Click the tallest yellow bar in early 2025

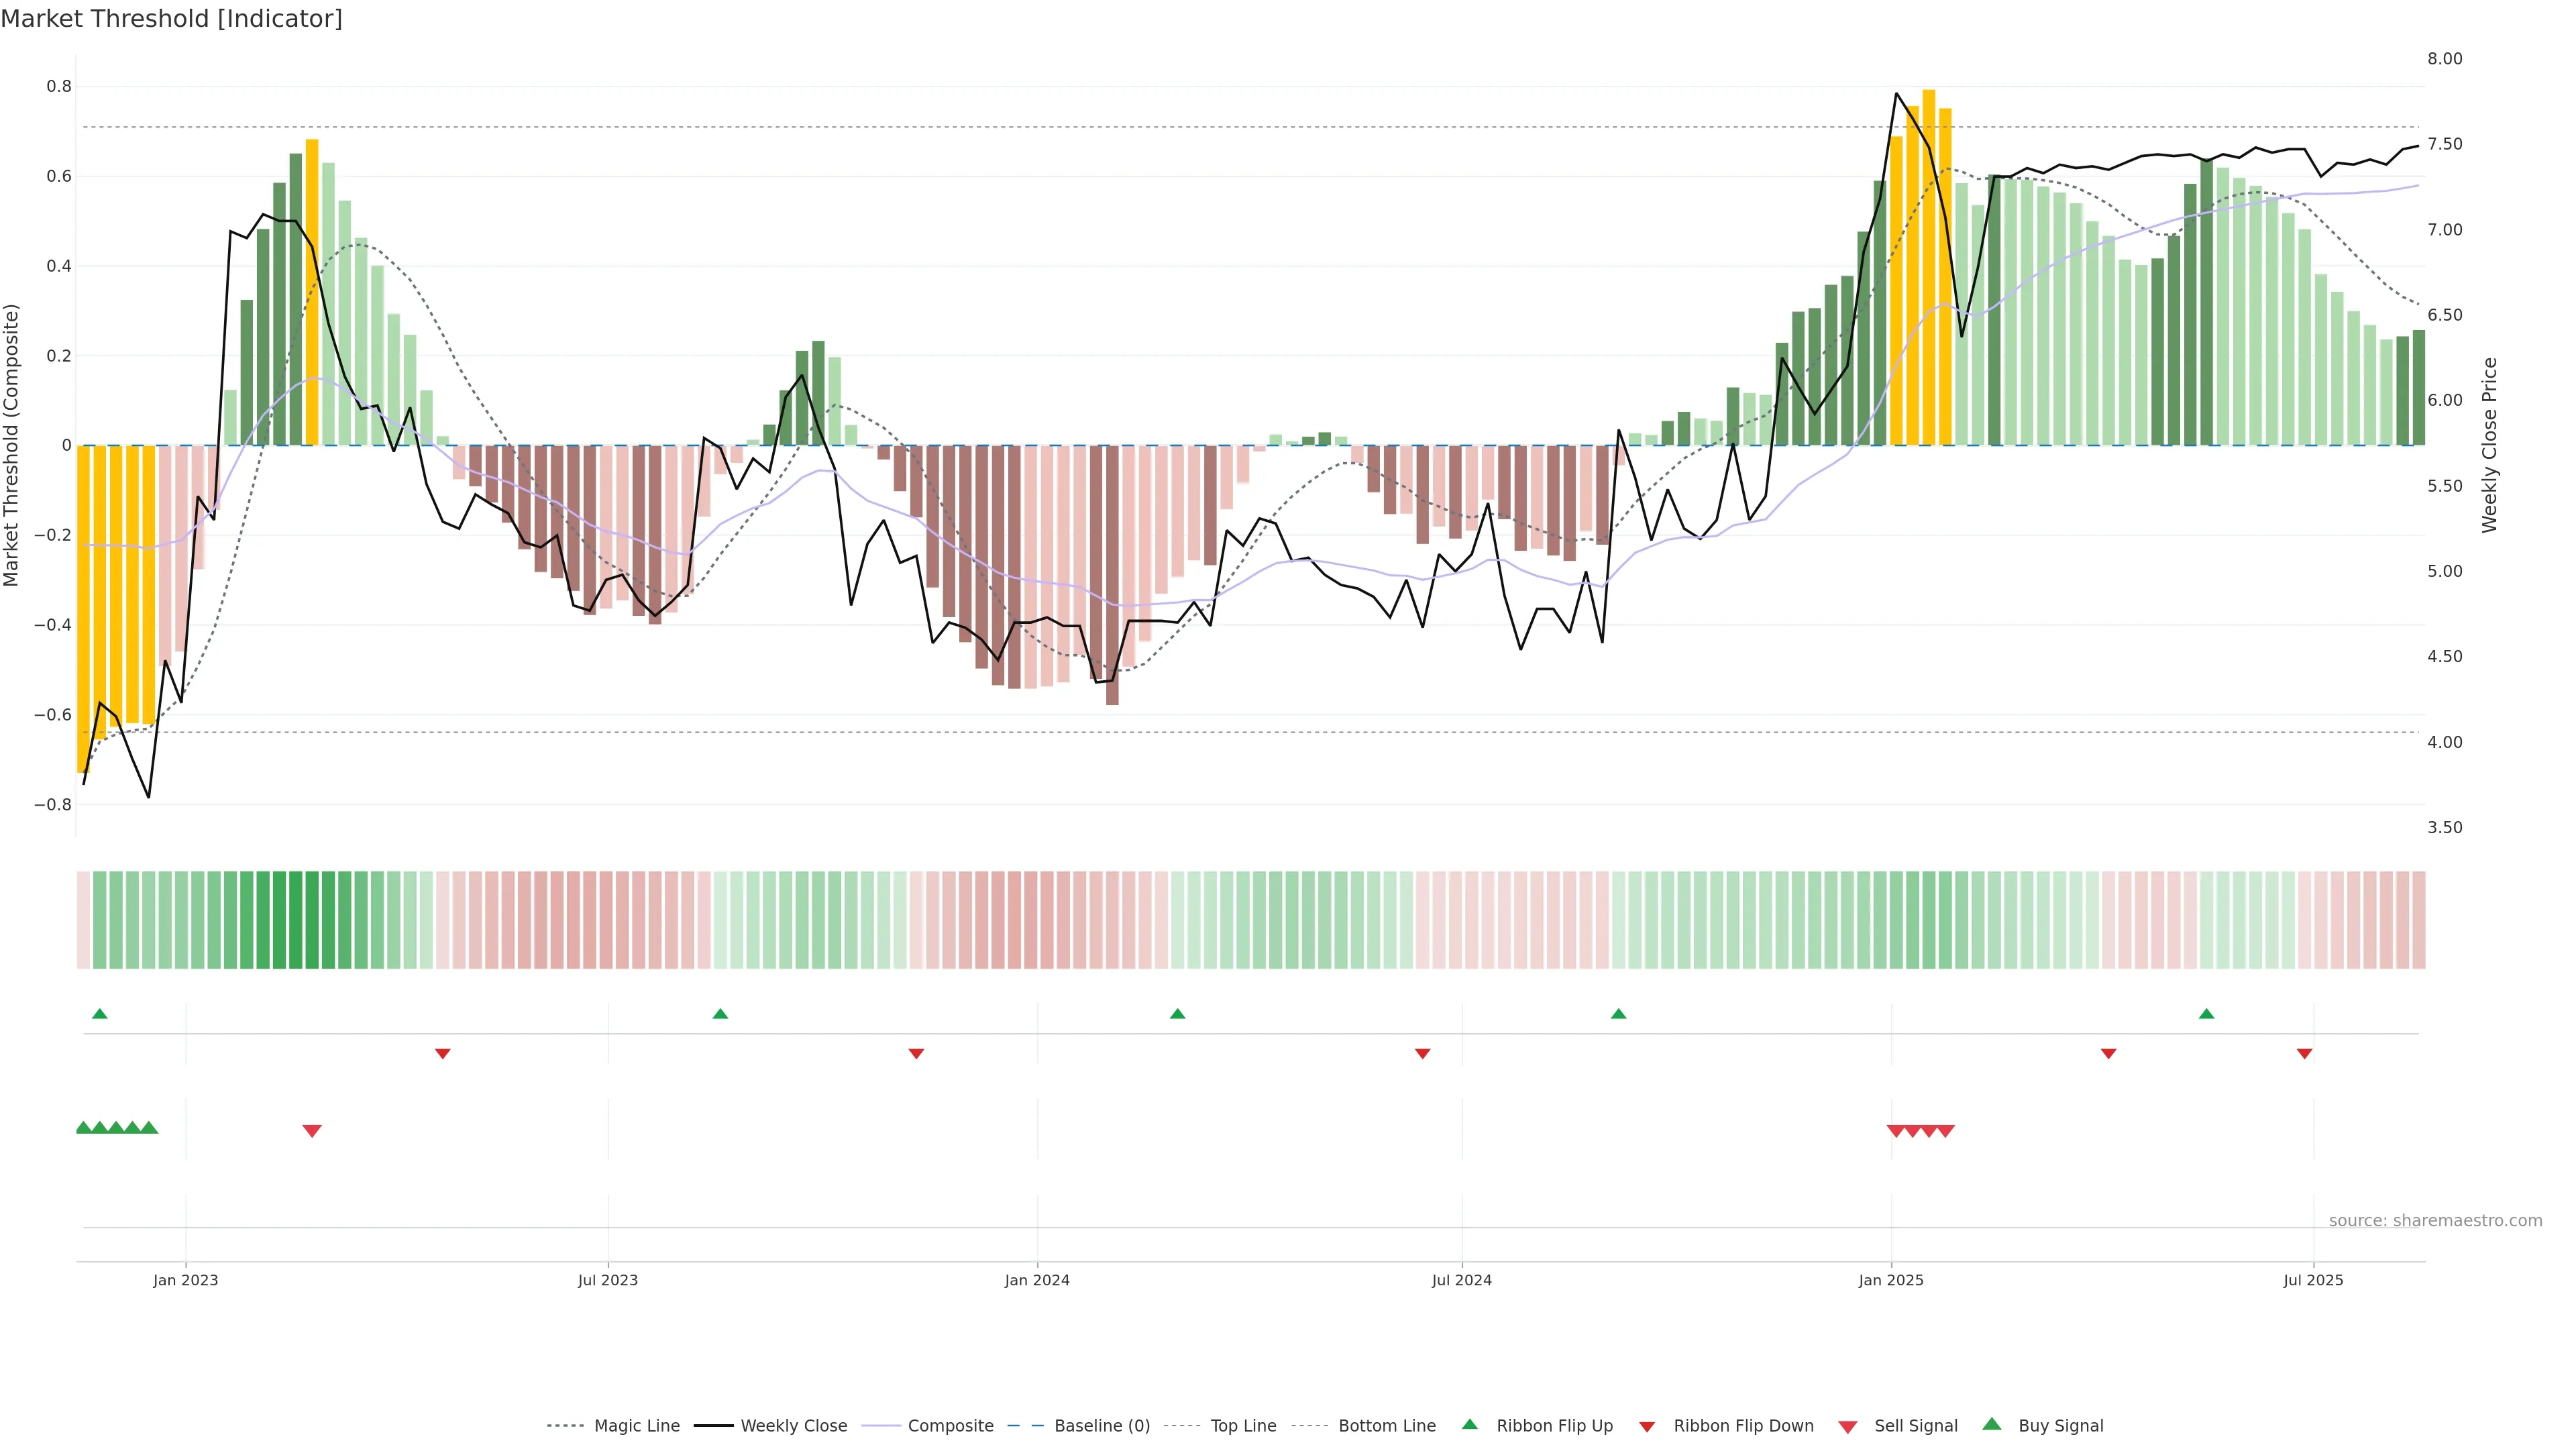click(x=1929, y=267)
